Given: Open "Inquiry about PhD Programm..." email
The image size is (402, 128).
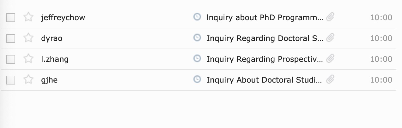Looking at the screenshot, I should tap(265, 18).
